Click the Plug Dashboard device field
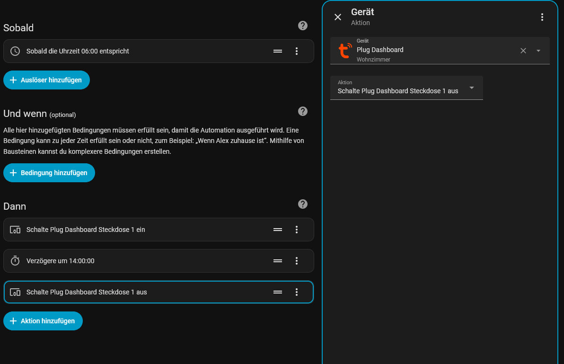The height and width of the screenshot is (364, 564). coord(440,50)
